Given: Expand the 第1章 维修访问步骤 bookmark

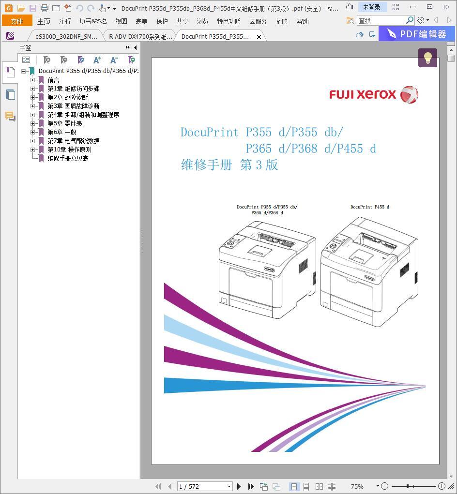Looking at the screenshot, I should tap(32, 89).
